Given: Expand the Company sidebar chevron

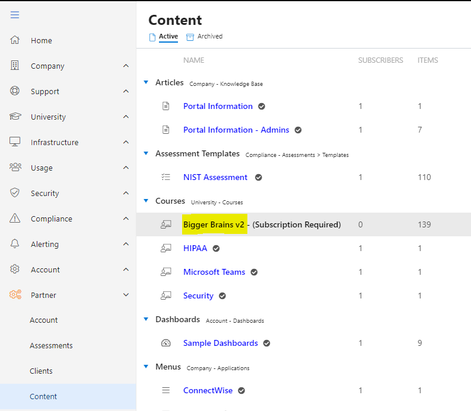Looking at the screenshot, I should click(x=126, y=66).
